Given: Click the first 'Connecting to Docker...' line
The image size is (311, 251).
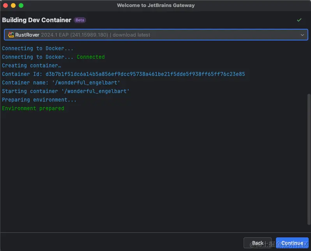Looking at the screenshot, I should click(x=38, y=48).
